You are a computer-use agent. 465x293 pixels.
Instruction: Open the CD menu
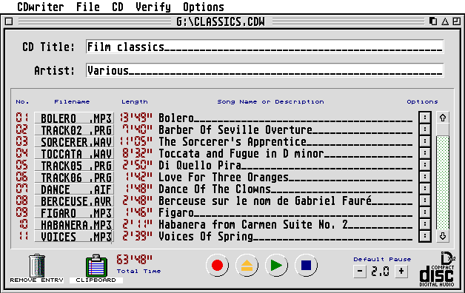(x=118, y=7)
